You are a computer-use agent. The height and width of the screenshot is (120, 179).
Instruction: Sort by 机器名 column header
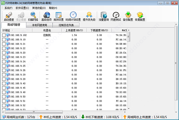(47, 30)
